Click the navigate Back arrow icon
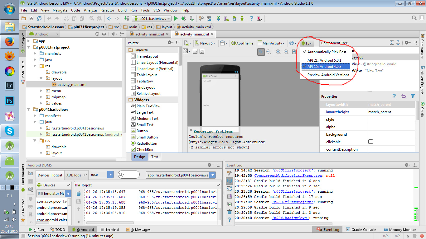Image resolution: width=426 pixels, height=239 pixels. [x=109, y=18]
